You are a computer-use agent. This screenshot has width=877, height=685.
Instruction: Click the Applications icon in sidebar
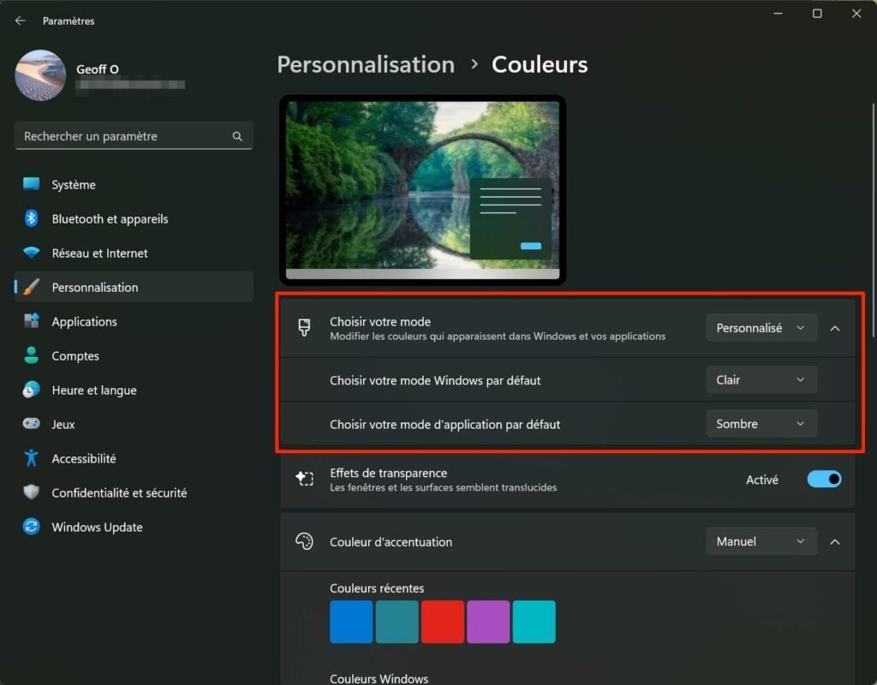click(x=32, y=321)
